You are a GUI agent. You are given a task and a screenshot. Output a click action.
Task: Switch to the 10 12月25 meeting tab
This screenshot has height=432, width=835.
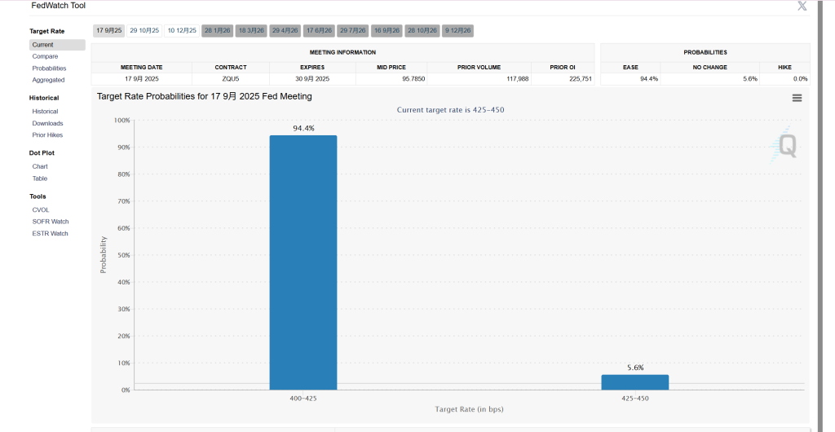(x=182, y=30)
